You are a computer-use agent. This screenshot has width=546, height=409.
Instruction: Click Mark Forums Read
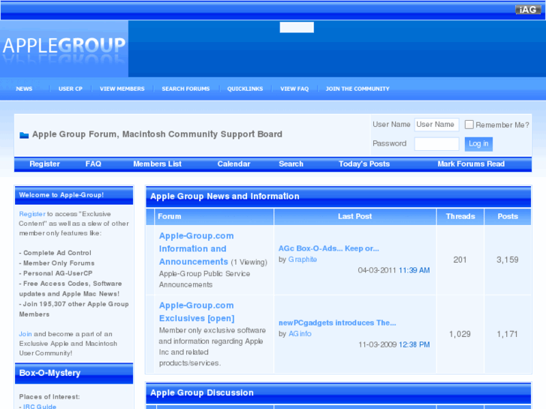471,164
